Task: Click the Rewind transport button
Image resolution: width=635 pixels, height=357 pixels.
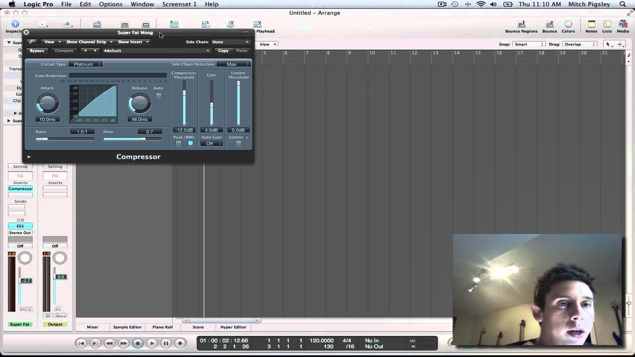Action: pyautogui.click(x=110, y=343)
